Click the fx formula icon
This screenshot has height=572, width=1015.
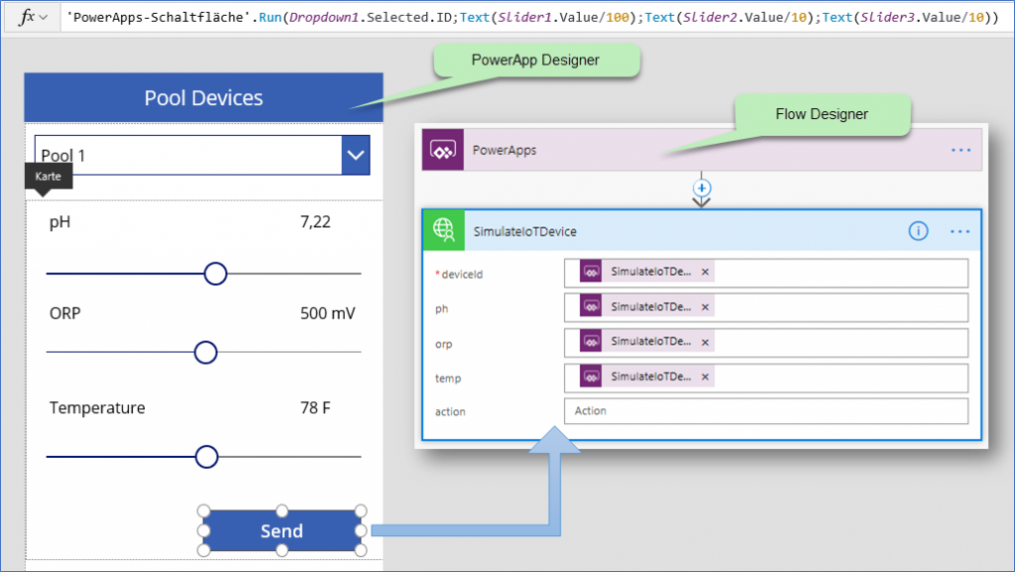[x=26, y=17]
